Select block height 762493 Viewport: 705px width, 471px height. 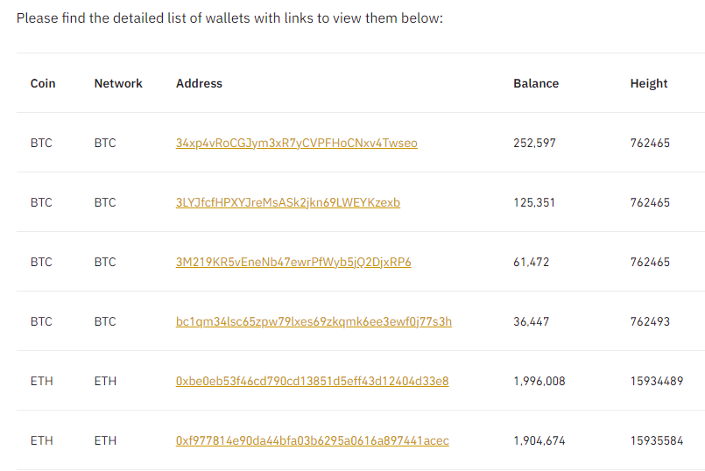coord(650,322)
